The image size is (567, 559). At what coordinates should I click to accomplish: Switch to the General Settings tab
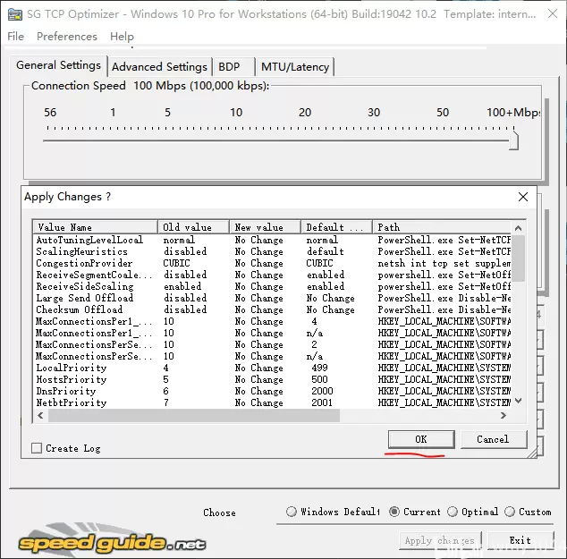[59, 65]
